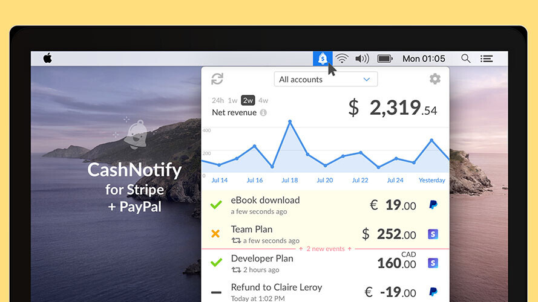
Task: Open settings via the gear icon
Action: point(435,79)
